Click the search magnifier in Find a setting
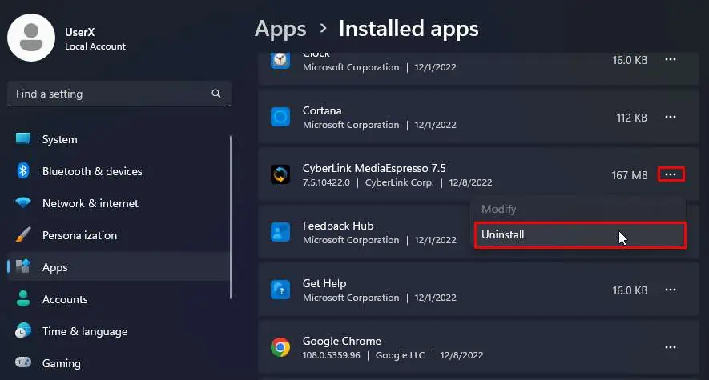 coord(216,94)
